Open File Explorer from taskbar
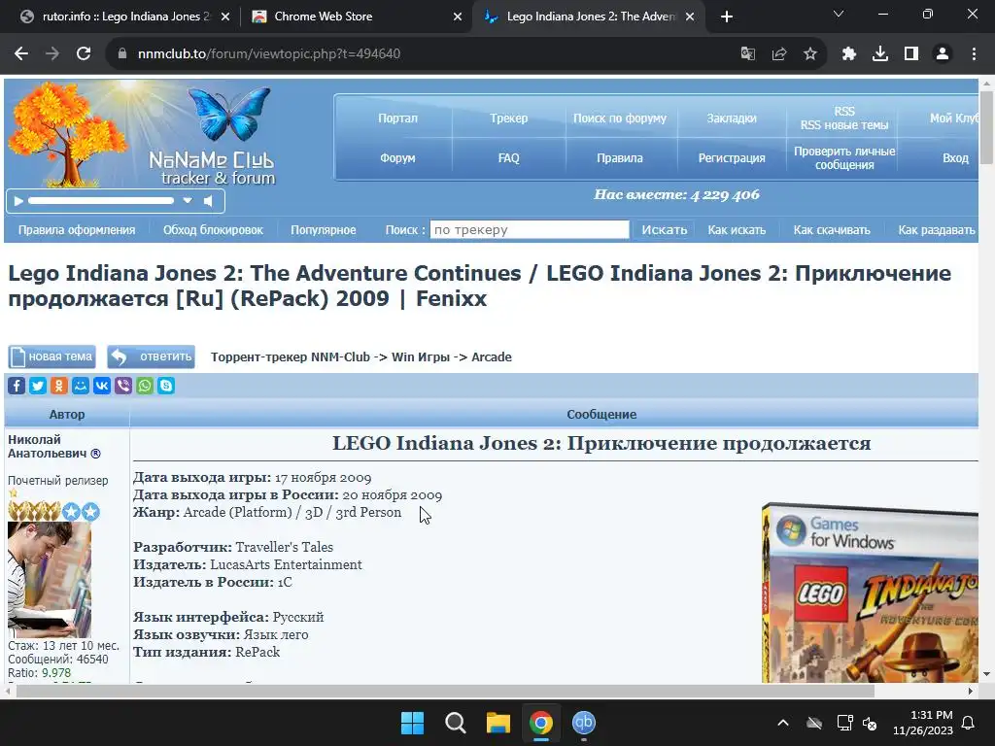 pyautogui.click(x=498, y=723)
